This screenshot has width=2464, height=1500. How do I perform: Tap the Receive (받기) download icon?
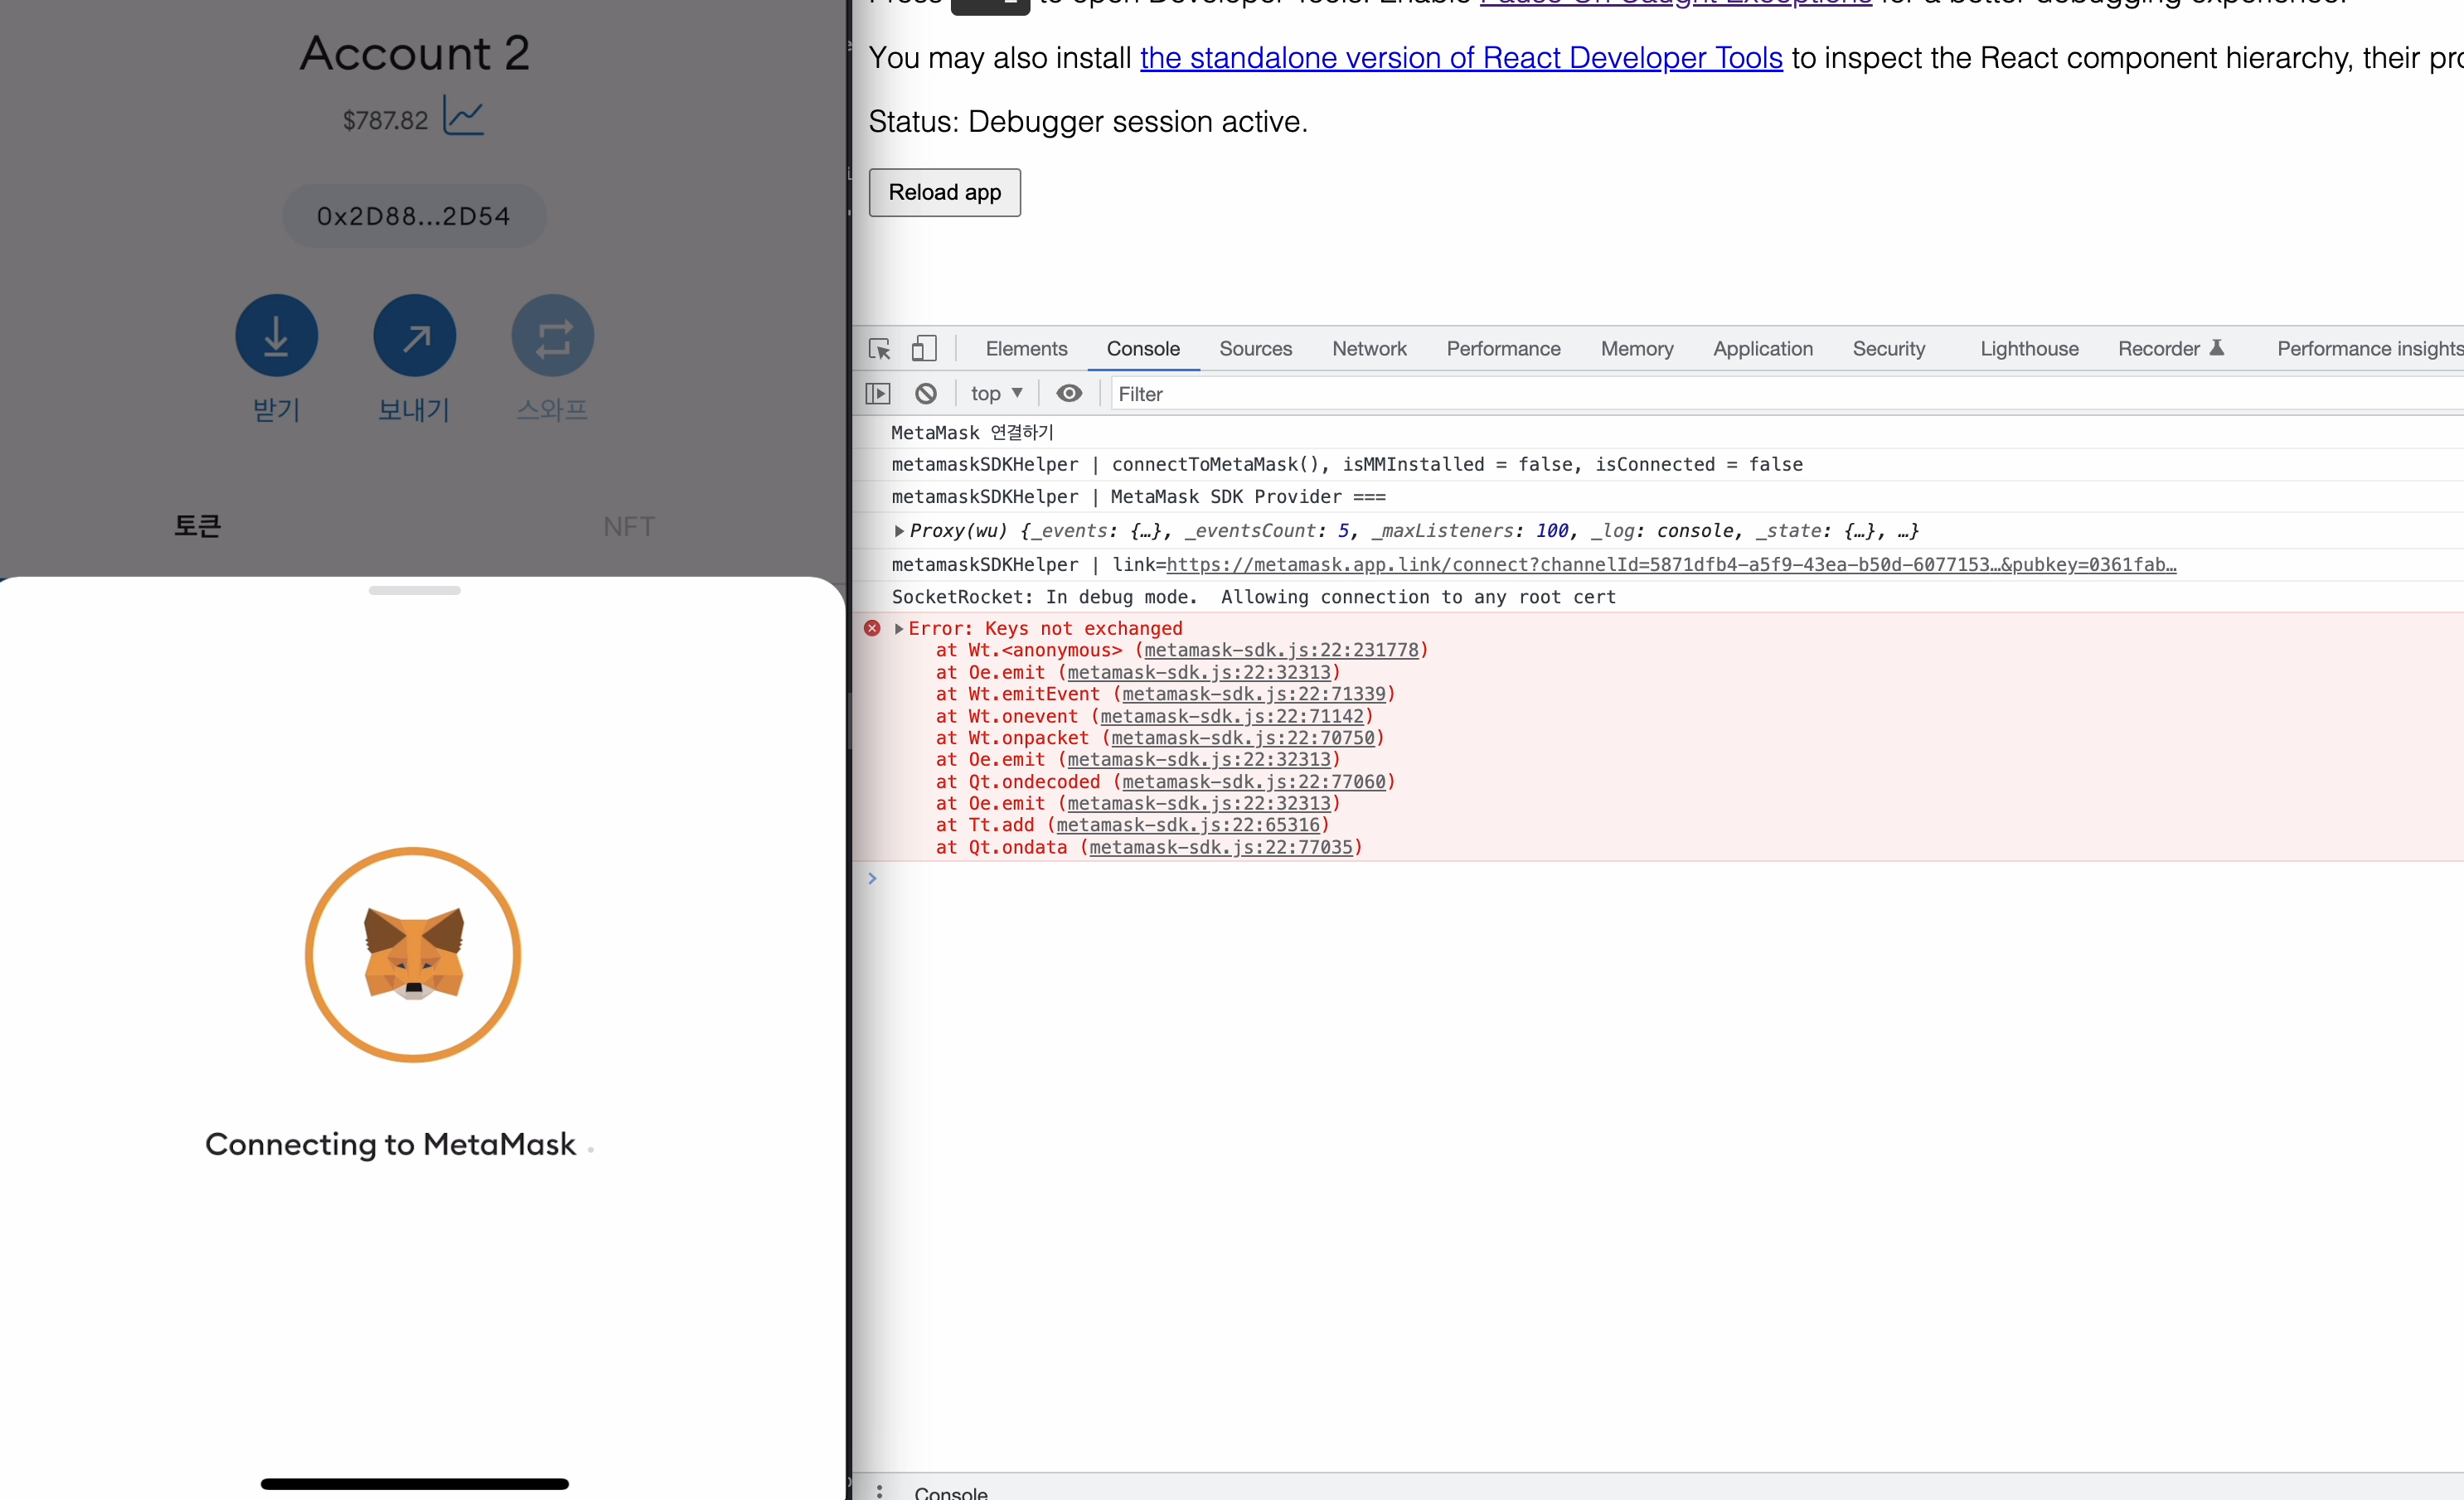(x=277, y=336)
